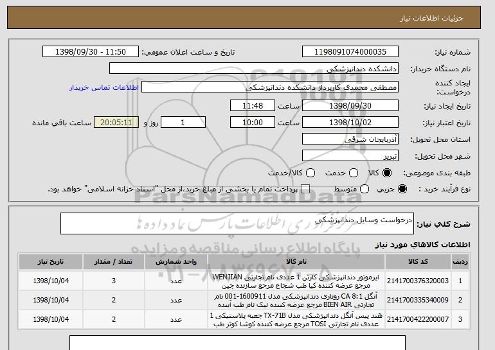Select the کالا/خدمت radio button
This screenshot has height=350, width=495.
(310, 173)
